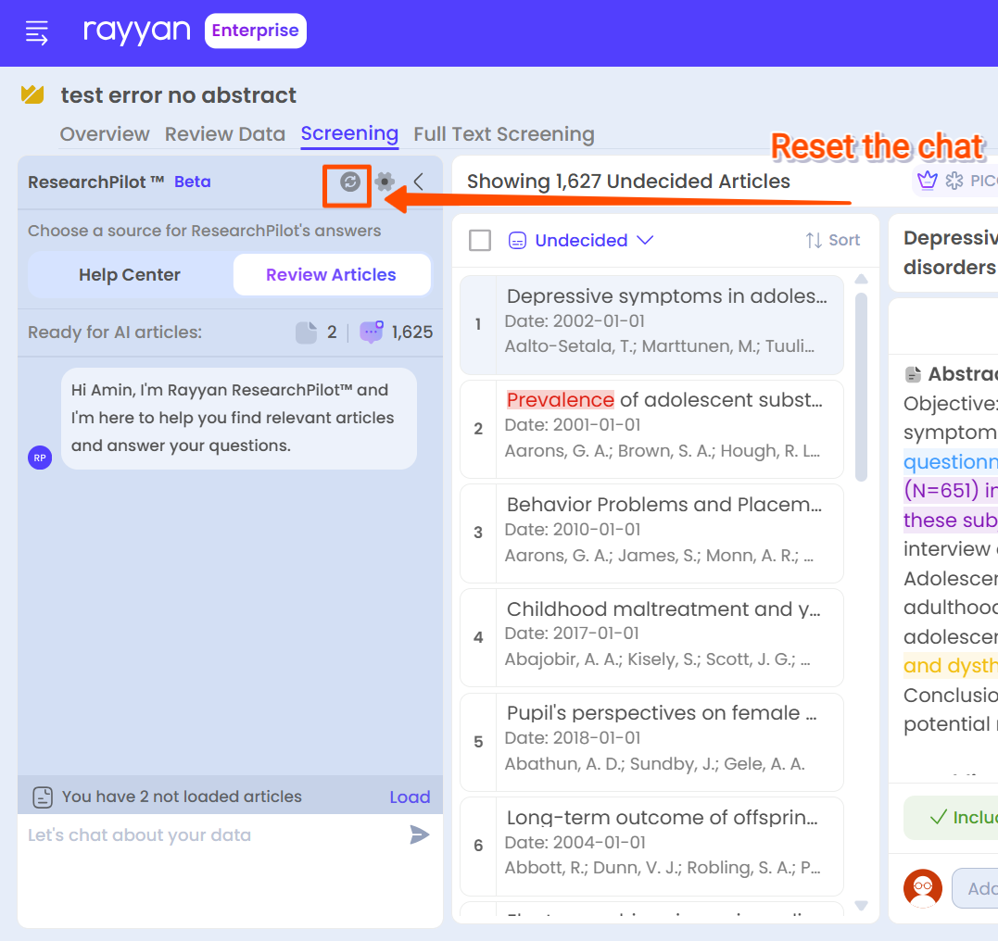Select article 3 Behavior Problems and Placement
Image resolution: width=998 pixels, height=941 pixels.
[651, 533]
